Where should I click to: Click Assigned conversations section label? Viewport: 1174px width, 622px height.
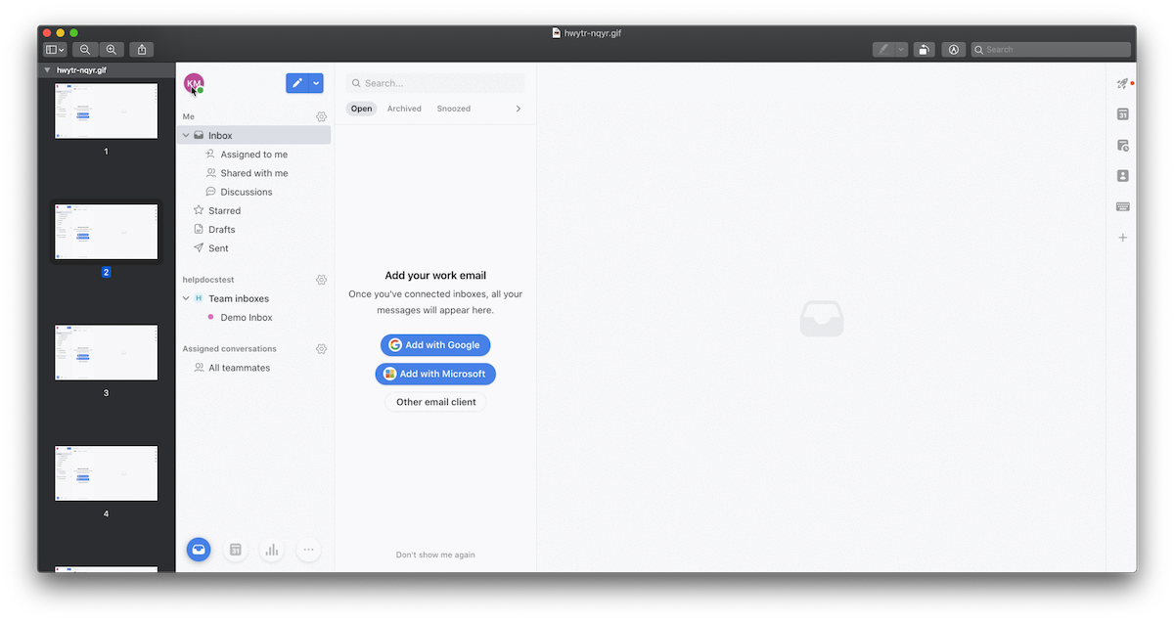(230, 349)
